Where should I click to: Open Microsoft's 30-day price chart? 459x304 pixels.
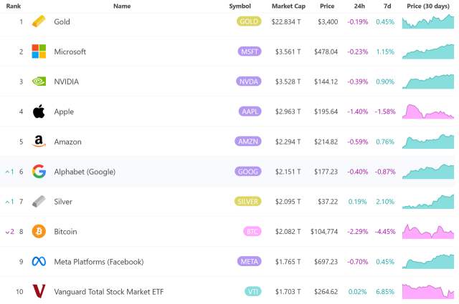428,52
